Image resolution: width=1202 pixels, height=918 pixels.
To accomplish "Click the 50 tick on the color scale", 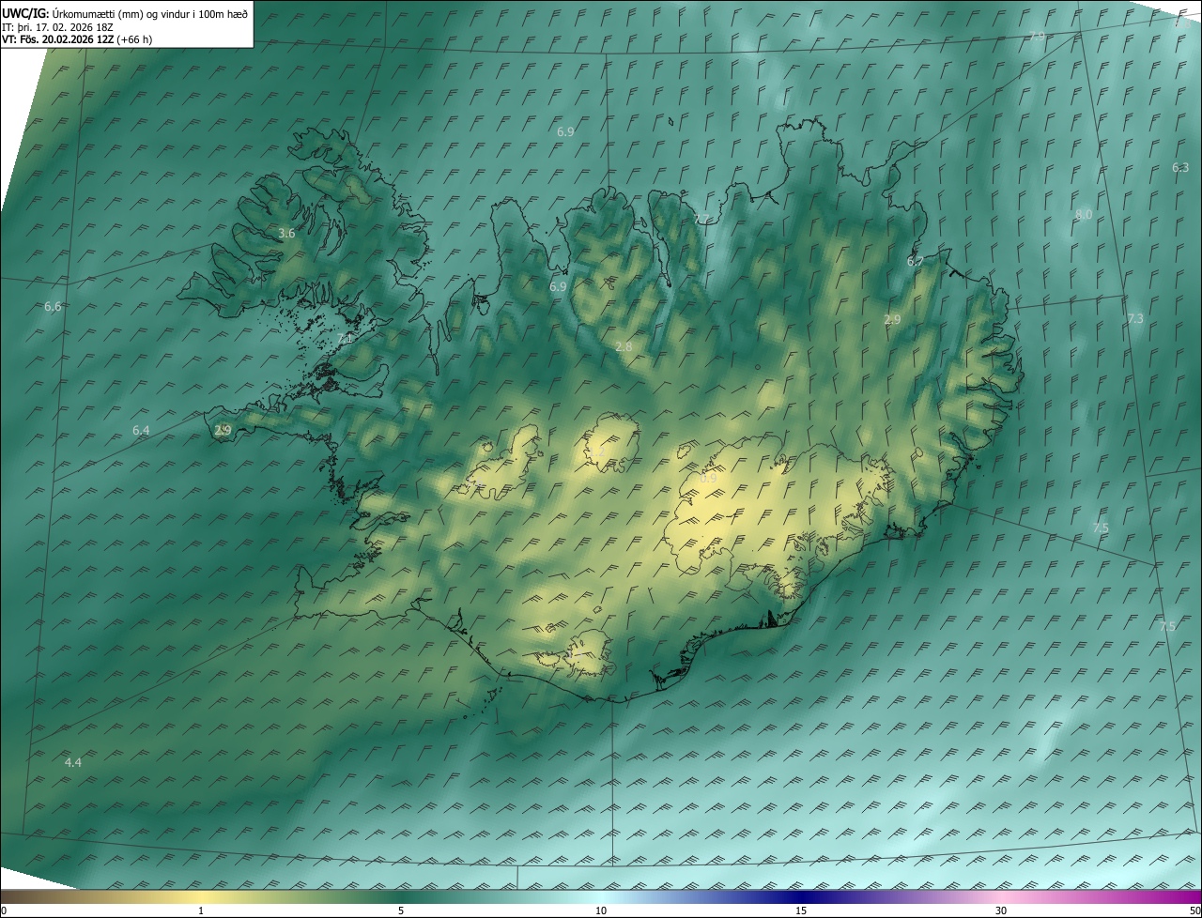I will pos(1194,910).
